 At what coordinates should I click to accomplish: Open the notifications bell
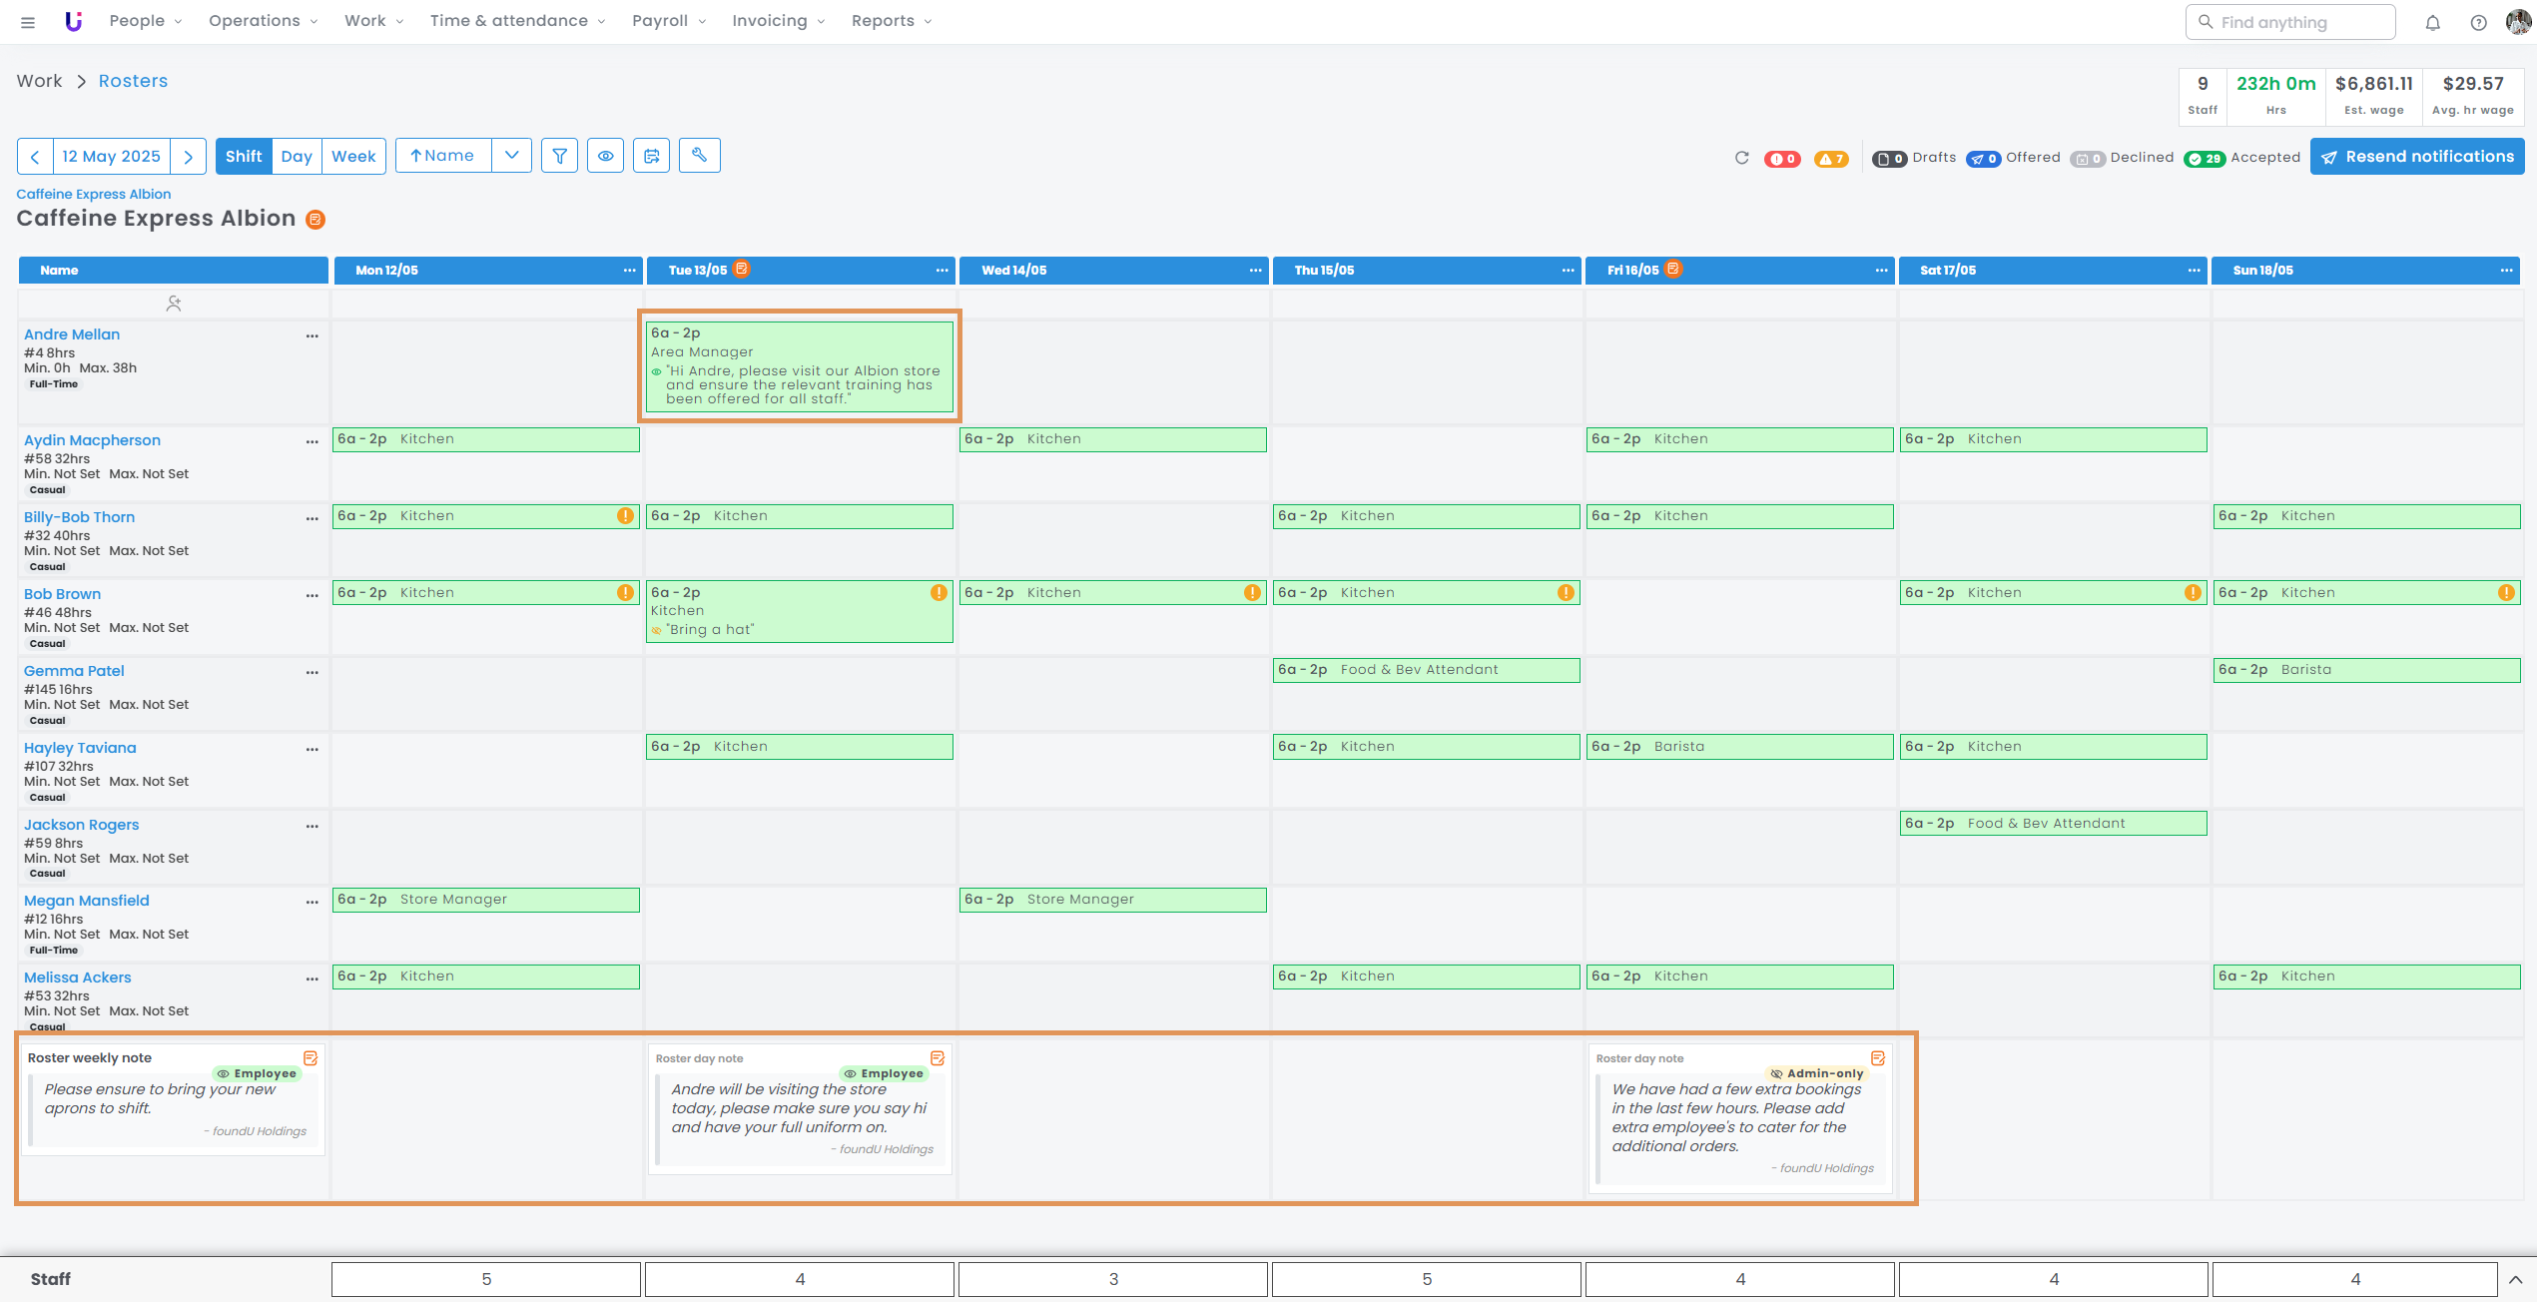2432,22
